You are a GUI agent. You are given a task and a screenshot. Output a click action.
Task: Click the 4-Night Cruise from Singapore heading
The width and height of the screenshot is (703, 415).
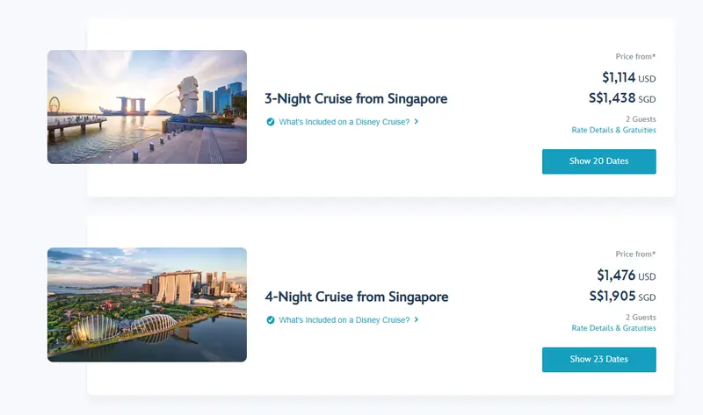point(357,297)
